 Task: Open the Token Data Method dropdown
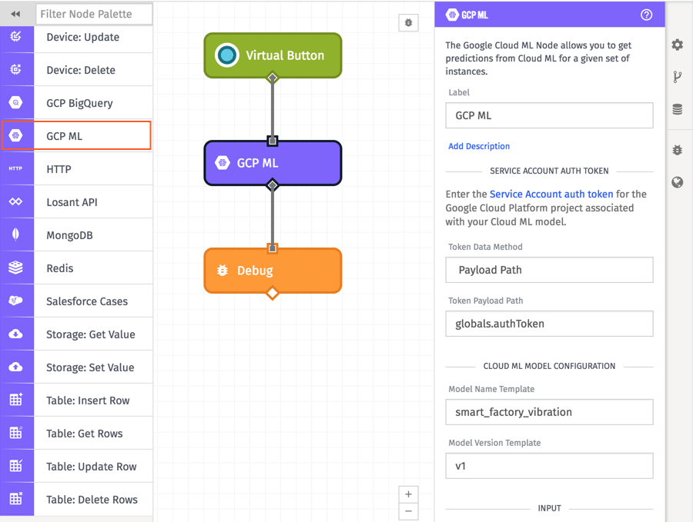pos(549,270)
